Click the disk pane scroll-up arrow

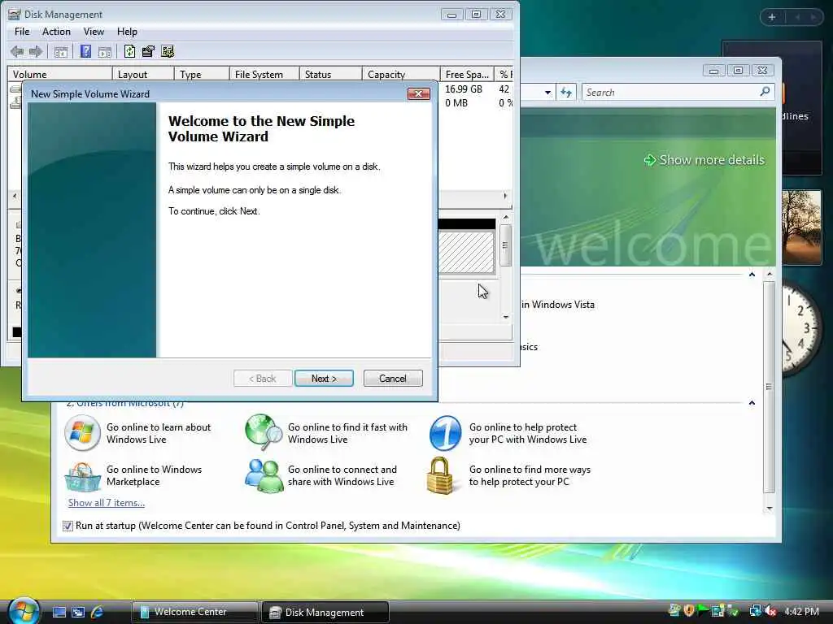[x=506, y=218]
